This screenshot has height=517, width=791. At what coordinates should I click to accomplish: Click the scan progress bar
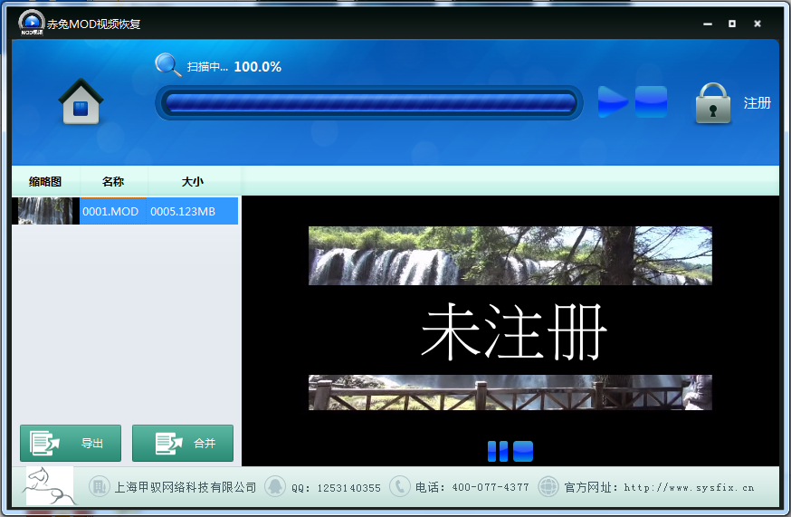(x=369, y=103)
